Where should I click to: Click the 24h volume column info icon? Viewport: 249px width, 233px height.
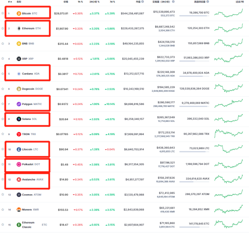coord(173,2)
